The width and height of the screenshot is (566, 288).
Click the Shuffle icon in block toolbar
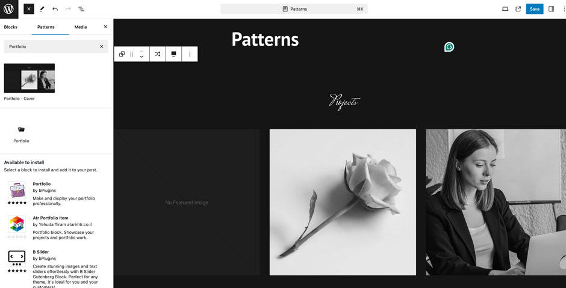pos(158,54)
